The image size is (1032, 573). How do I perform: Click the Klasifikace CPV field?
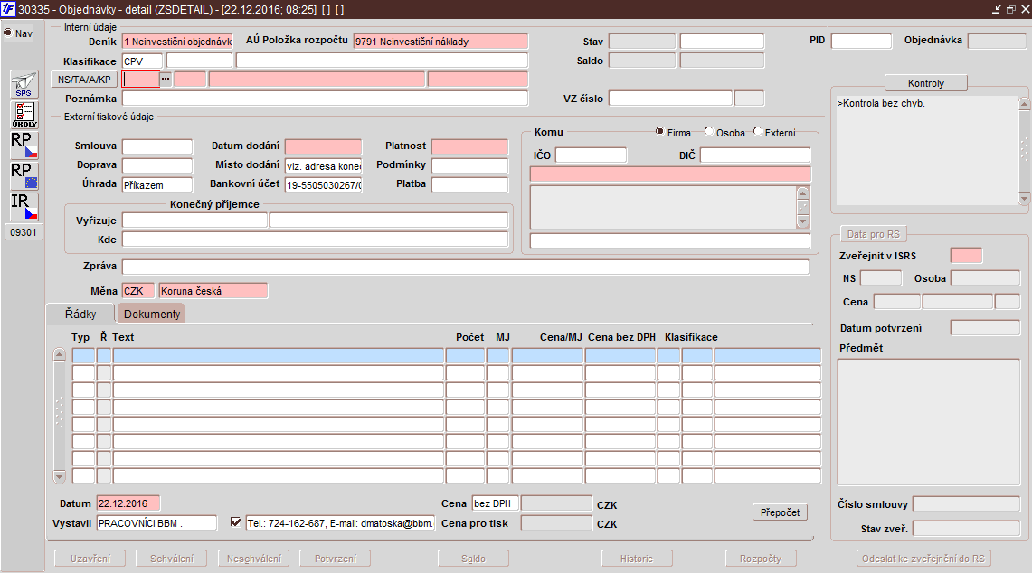pos(142,61)
